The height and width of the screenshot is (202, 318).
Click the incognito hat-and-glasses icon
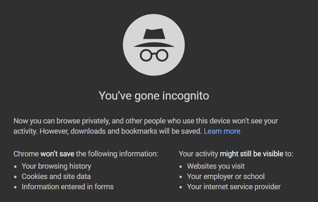(153, 45)
